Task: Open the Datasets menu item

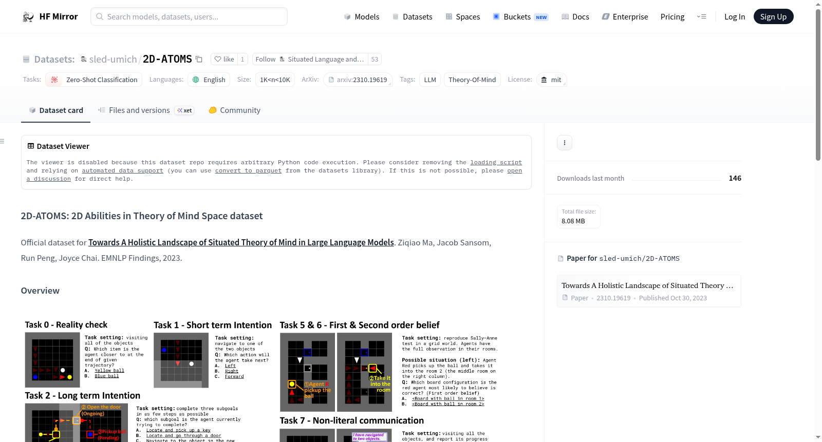Action: [x=412, y=17]
